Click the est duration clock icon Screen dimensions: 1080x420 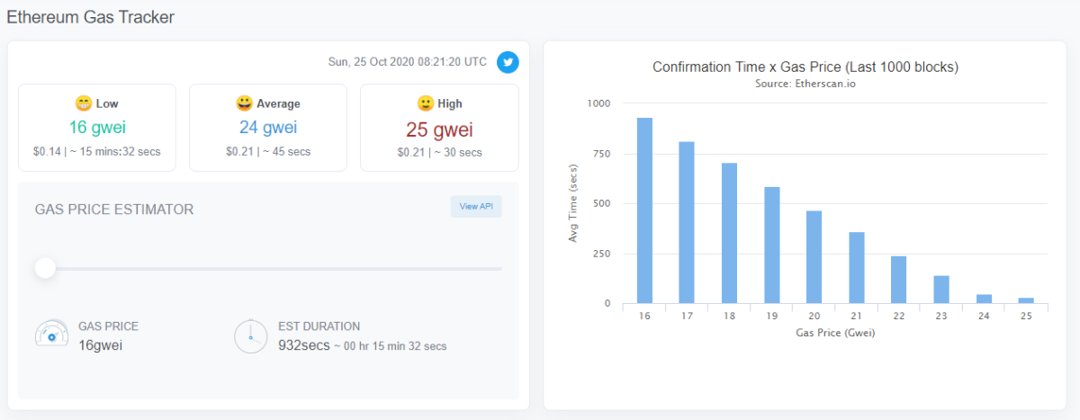click(250, 335)
